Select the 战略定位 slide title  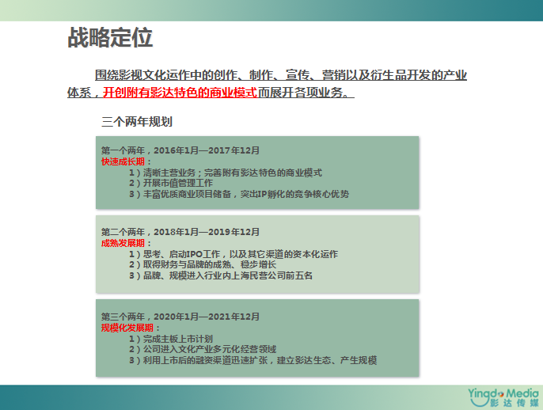110,37
